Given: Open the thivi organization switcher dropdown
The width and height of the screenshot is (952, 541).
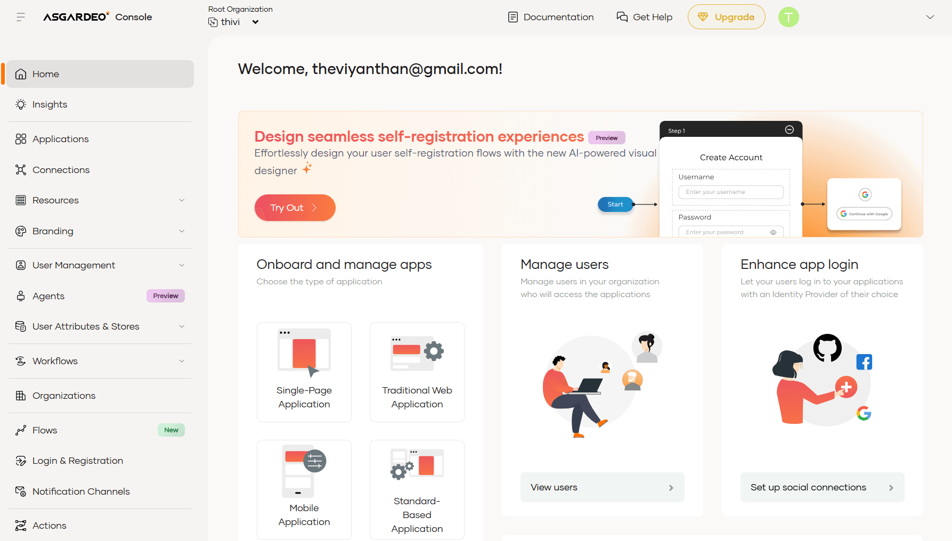Looking at the screenshot, I should point(255,22).
